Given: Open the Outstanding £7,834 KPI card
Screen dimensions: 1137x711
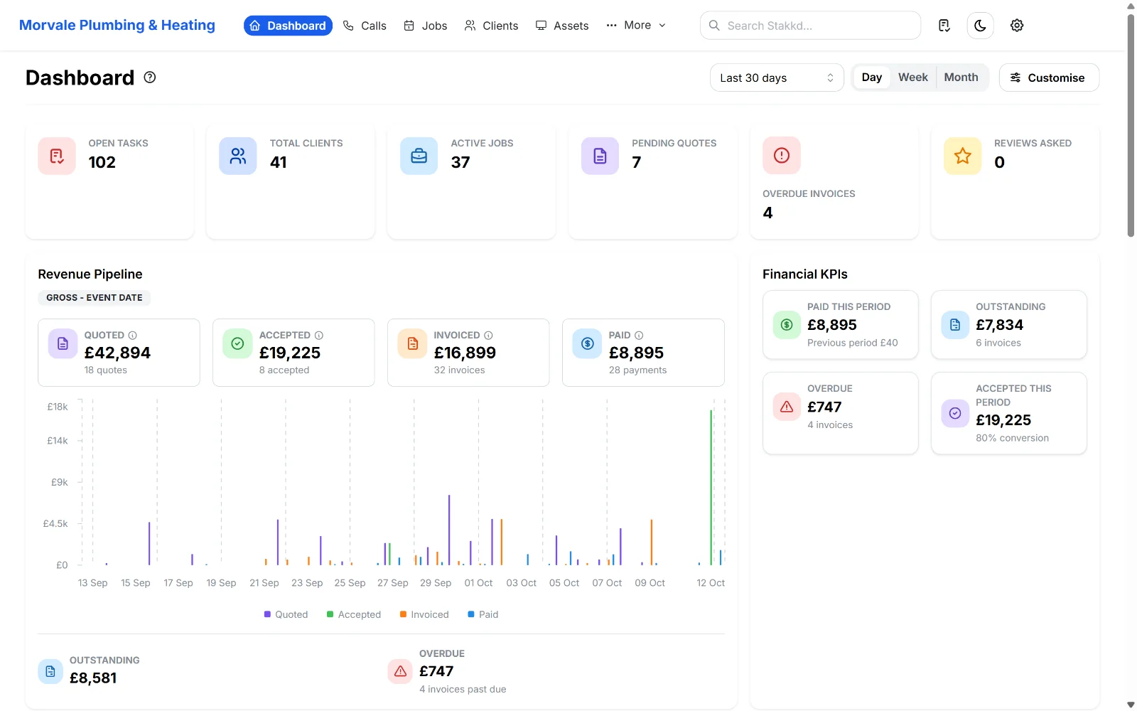Looking at the screenshot, I should click(1009, 325).
